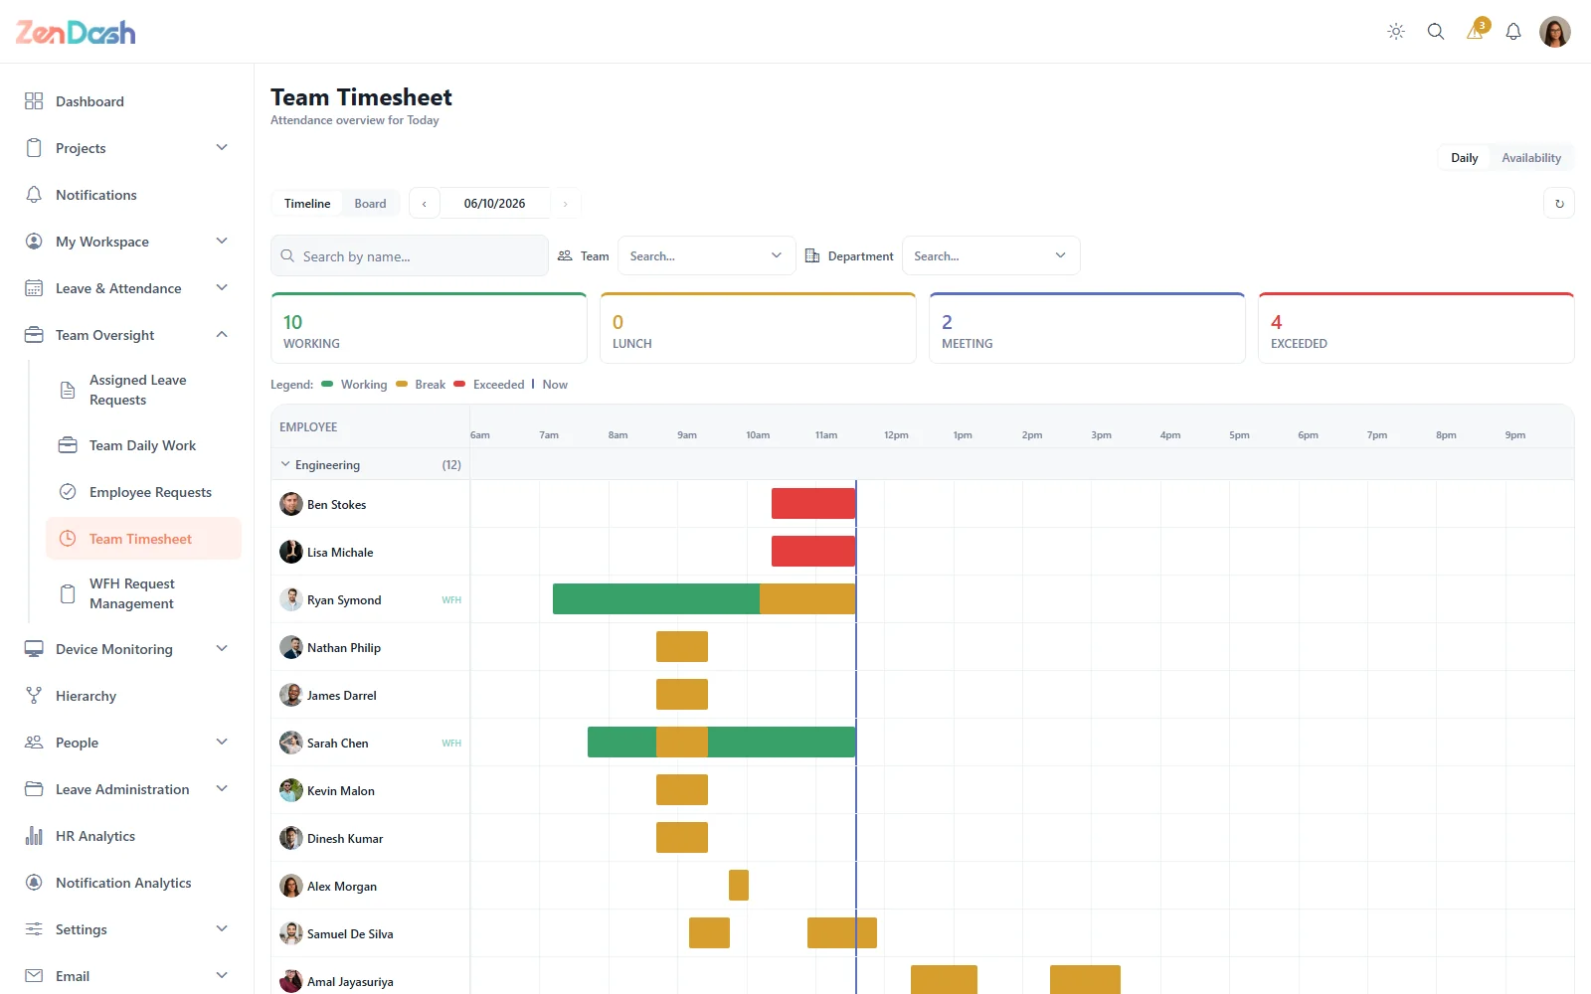Click the Search by name field
The image size is (1591, 994).
click(x=410, y=255)
